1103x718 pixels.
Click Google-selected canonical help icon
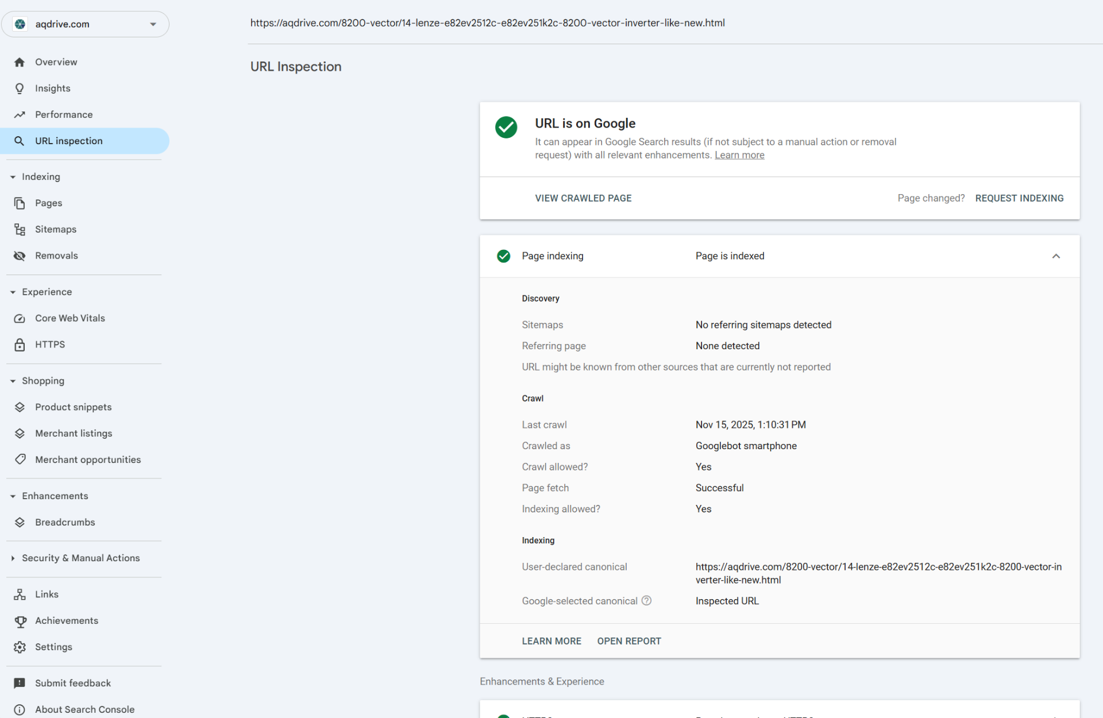pyautogui.click(x=646, y=601)
